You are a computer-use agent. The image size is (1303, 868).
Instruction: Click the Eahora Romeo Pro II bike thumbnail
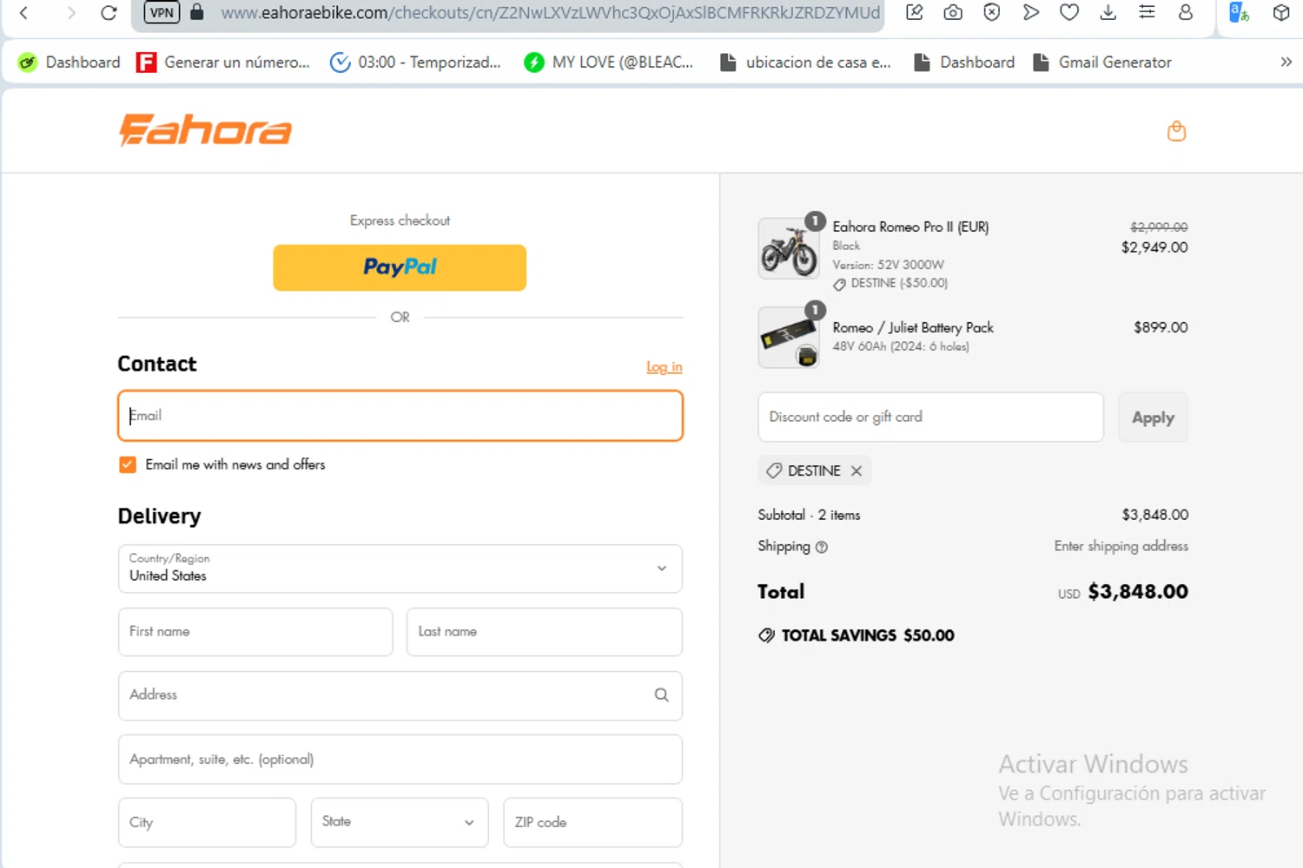789,248
